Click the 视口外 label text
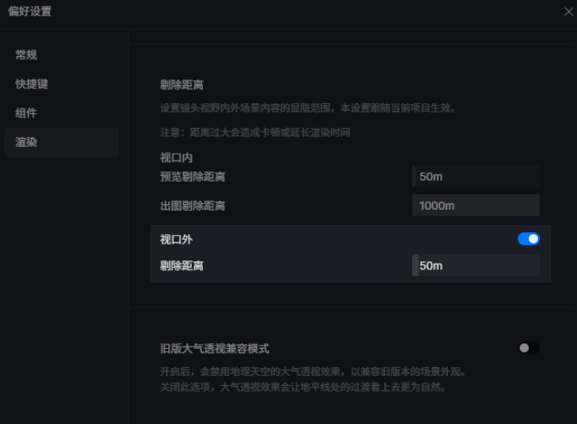577x424 pixels. click(176, 239)
